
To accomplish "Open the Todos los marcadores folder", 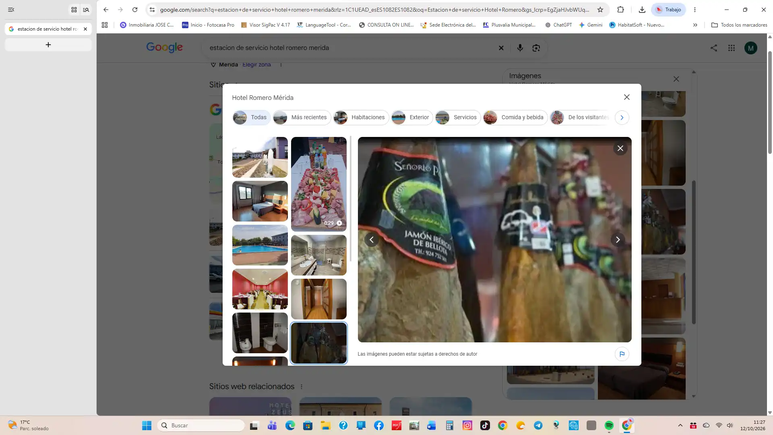I will 739,25.
